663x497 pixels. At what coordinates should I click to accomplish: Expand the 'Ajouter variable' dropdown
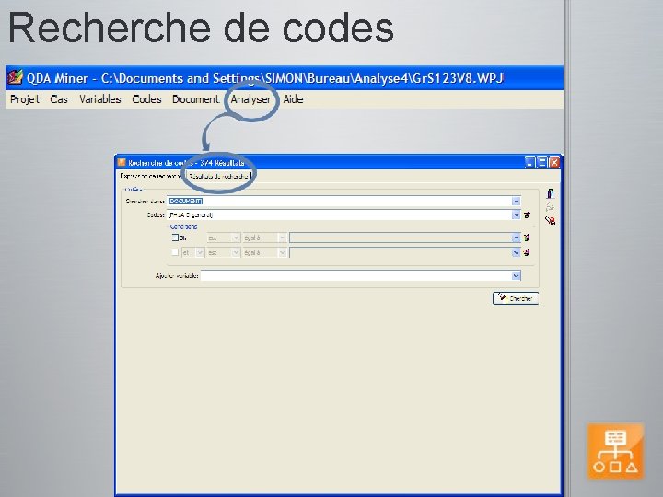tap(516, 275)
